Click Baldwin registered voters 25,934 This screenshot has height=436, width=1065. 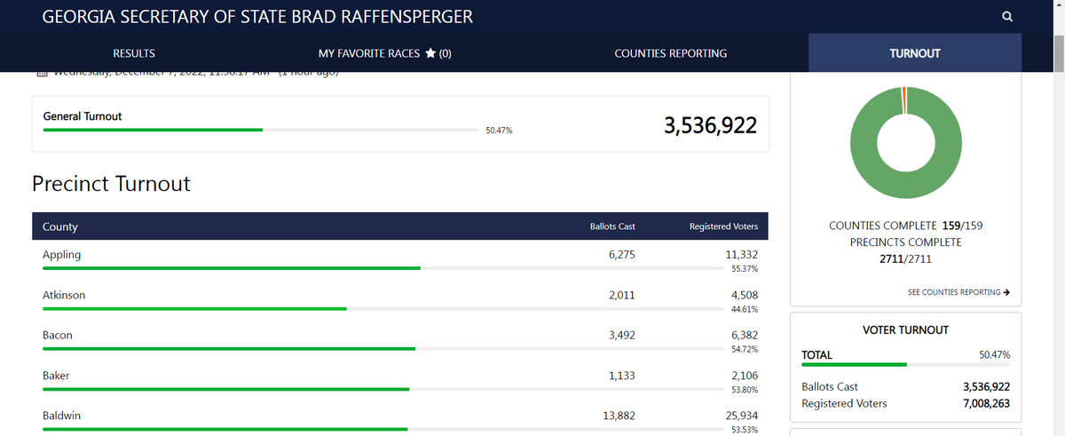[741, 416]
